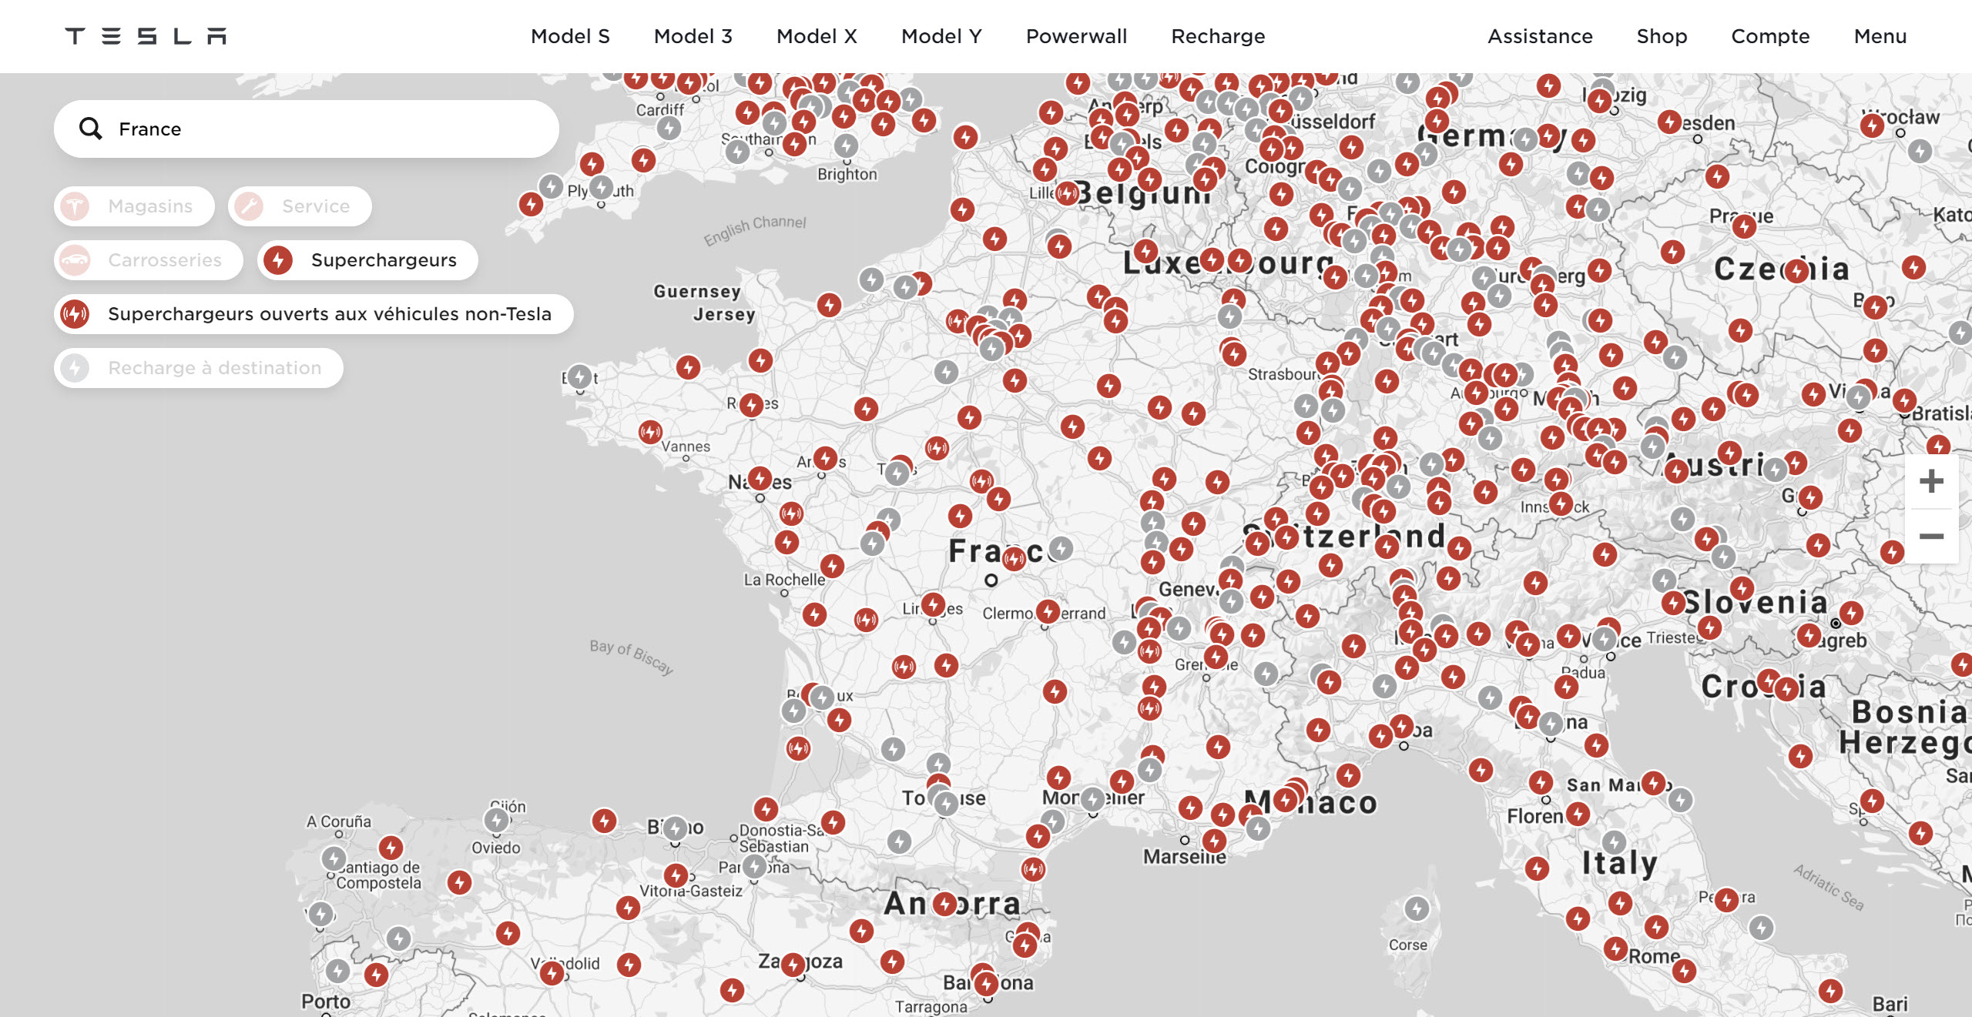Toggle the Carrosseries filter
Screen dimensions: 1972x1017
click(148, 260)
